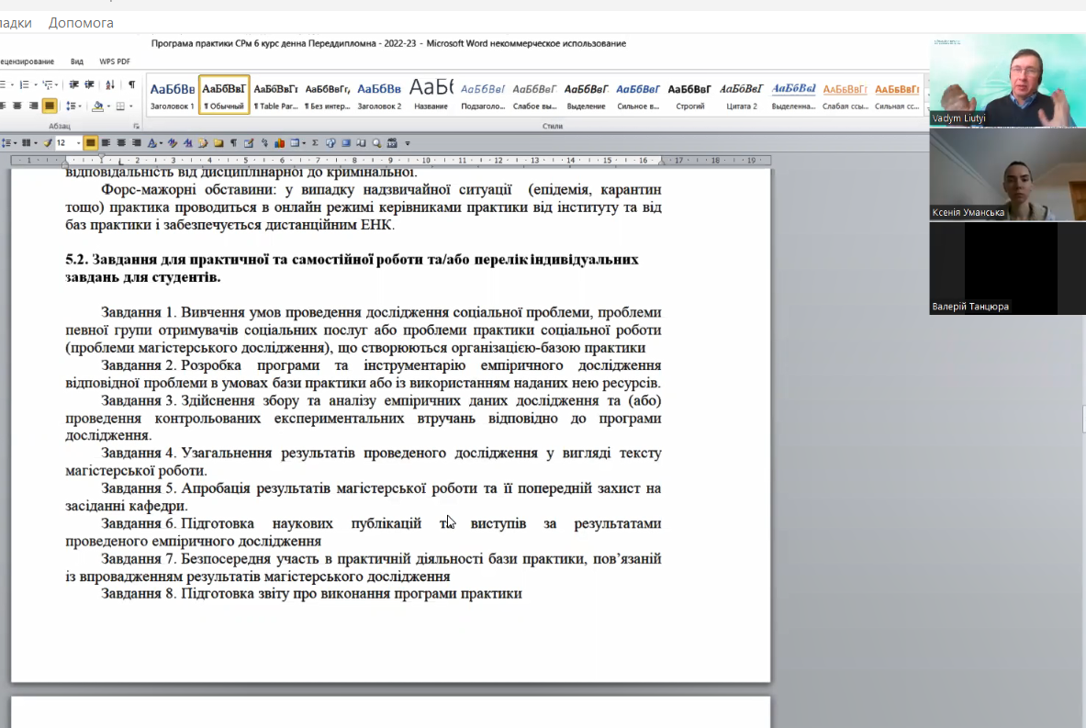
Task: Toggle align right in ribbon
Action: (x=33, y=106)
